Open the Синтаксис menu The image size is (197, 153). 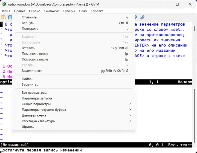(x=51, y=11)
